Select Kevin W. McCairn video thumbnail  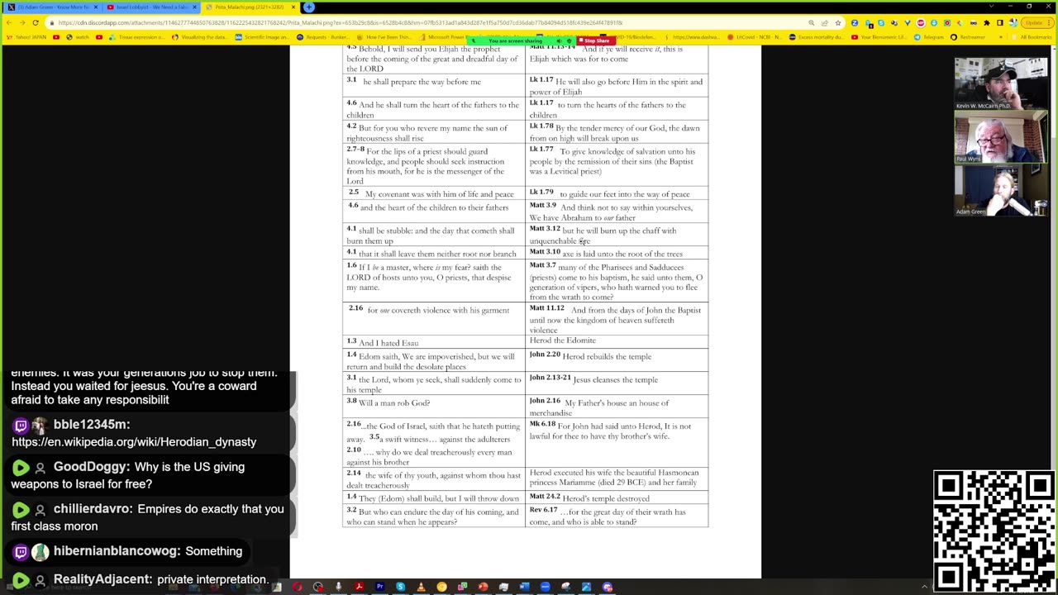tap(1001, 84)
